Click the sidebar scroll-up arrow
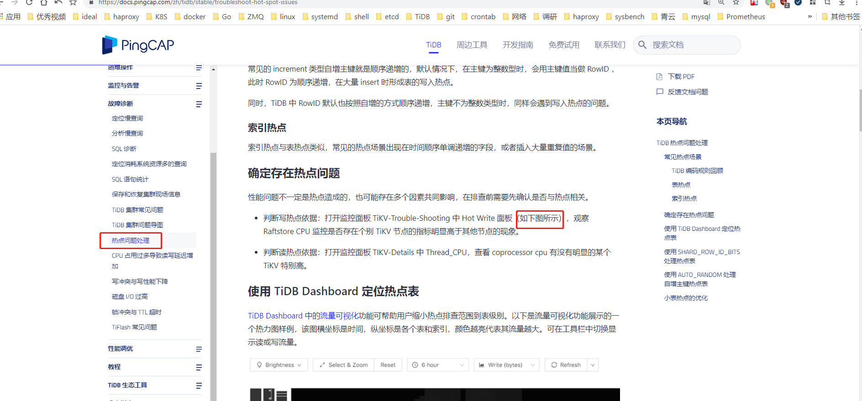This screenshot has height=401, width=862. tap(213, 69)
